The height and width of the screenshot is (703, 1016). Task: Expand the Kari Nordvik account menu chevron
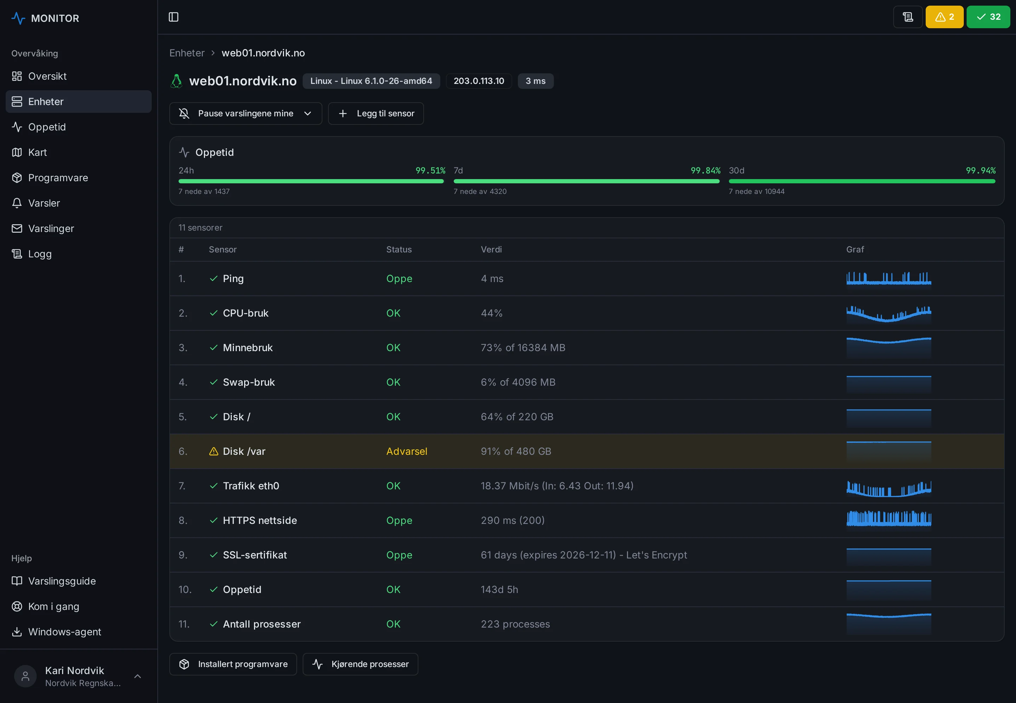coord(138,676)
